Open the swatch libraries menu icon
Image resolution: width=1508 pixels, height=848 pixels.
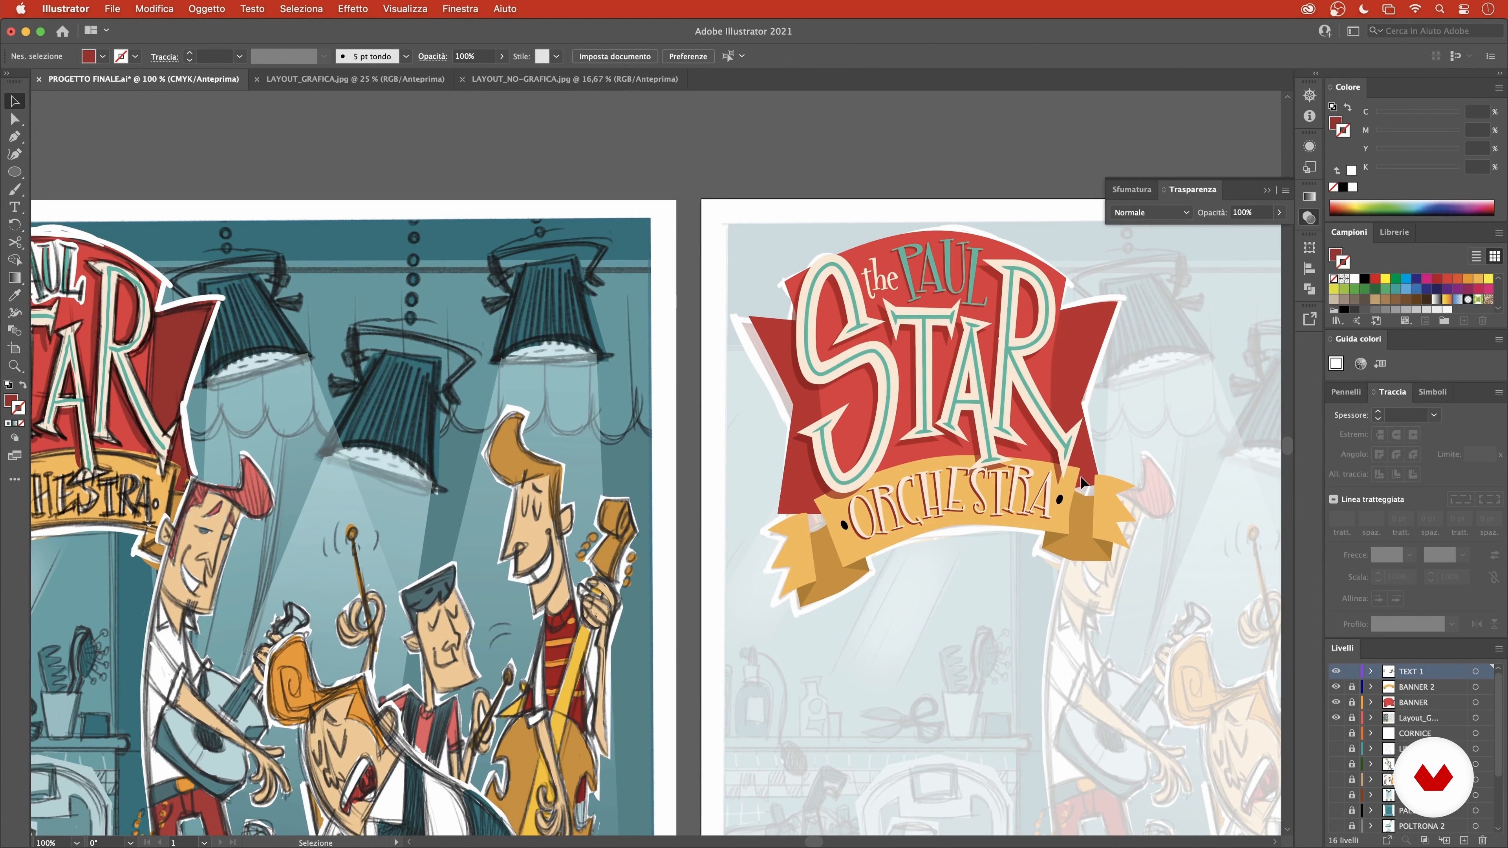click(x=1337, y=321)
